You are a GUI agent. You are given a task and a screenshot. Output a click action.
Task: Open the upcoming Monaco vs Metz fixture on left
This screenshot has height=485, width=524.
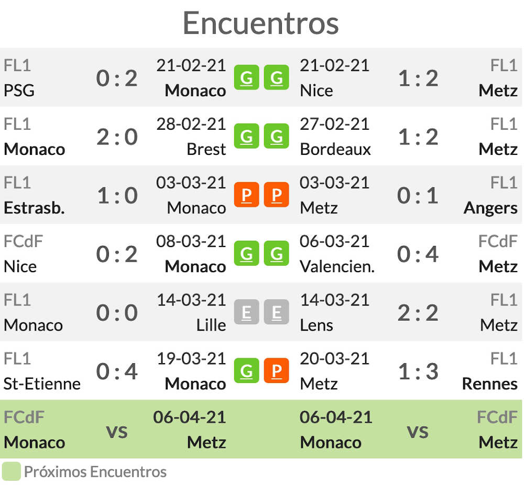click(x=115, y=429)
